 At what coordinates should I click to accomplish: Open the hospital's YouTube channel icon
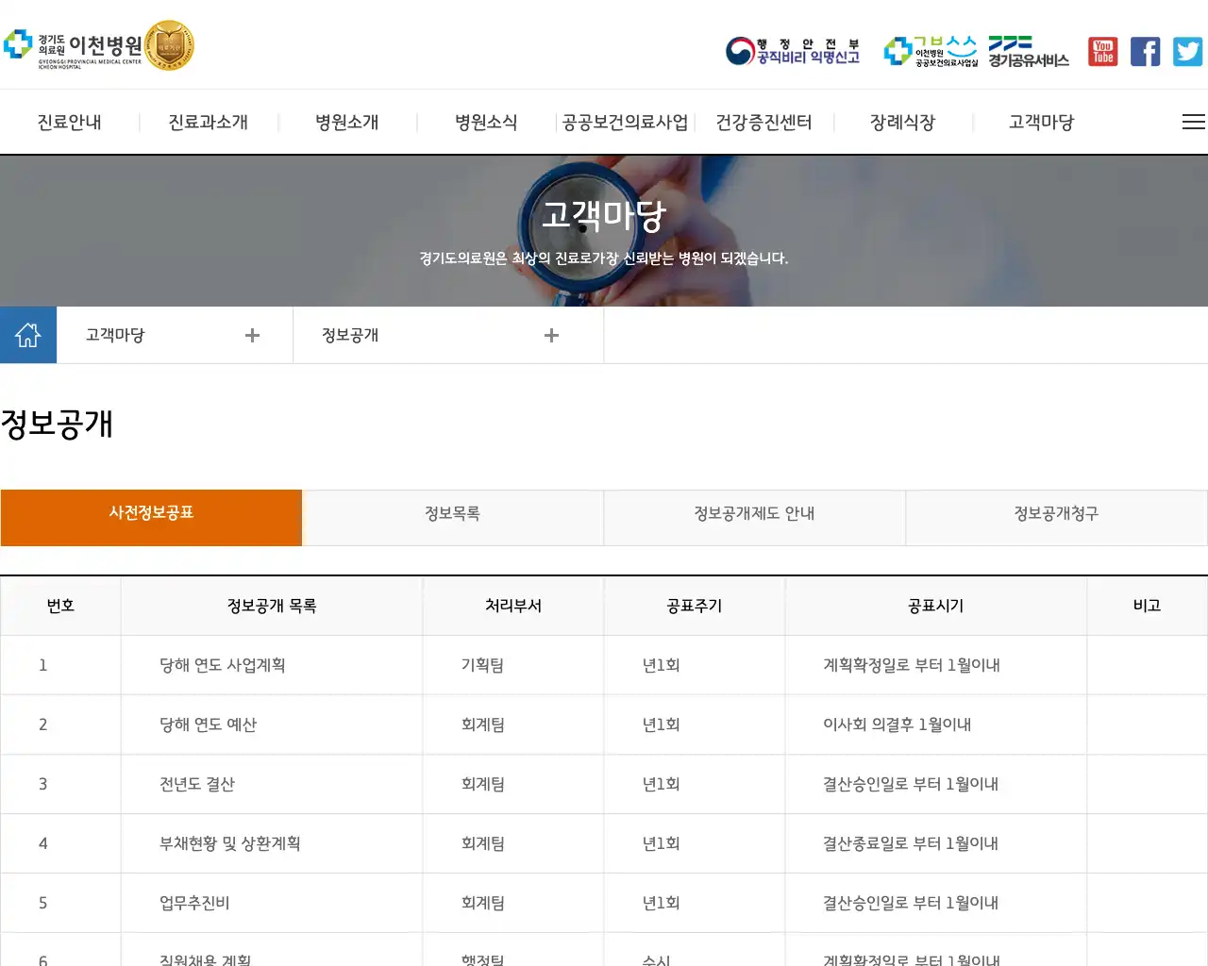point(1102,51)
